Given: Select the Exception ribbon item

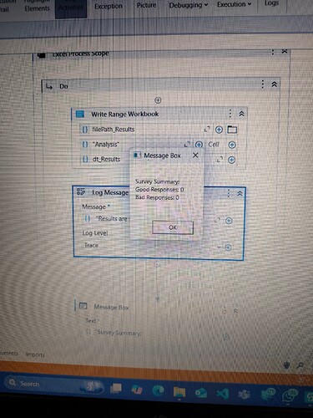Looking at the screenshot, I should pos(109,6).
